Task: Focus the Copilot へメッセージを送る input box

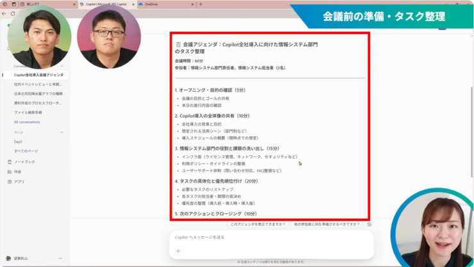Action: click(272, 238)
